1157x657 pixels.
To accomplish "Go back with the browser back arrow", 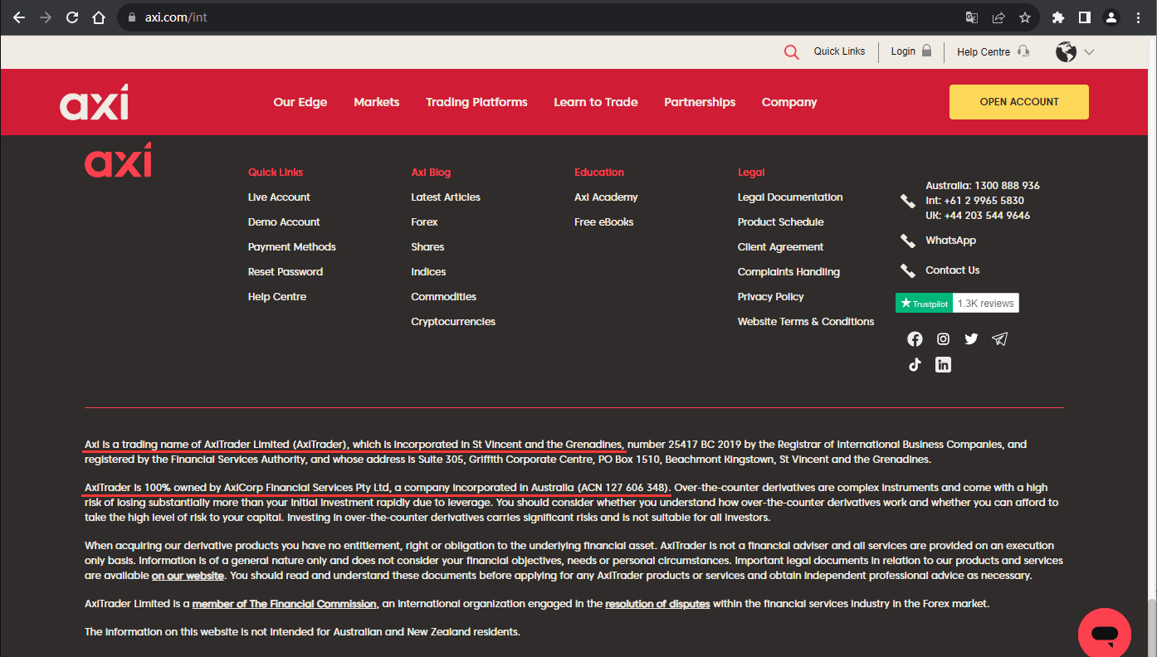I will tap(19, 17).
